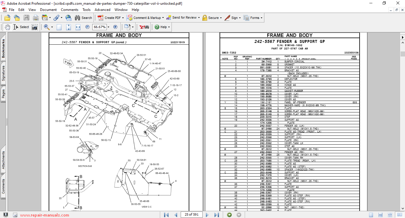Click the Save floppy disk icon
Image resolution: width=405 pixels, height=218 pixels.
click(26, 18)
